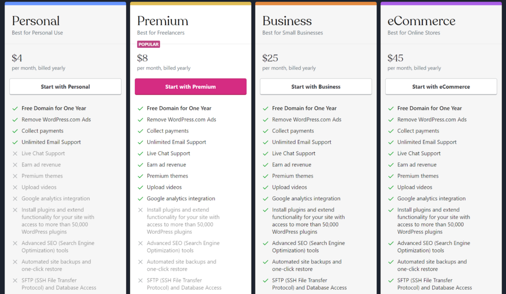The height and width of the screenshot is (294, 506).
Task: Click Start with Personal button
Action: (65, 86)
